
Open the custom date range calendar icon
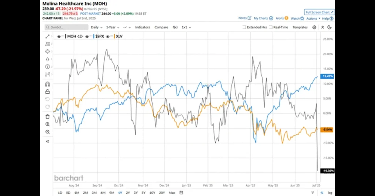coord(181,192)
